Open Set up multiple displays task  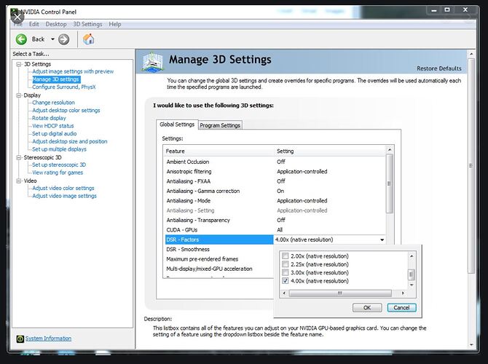tap(60, 149)
